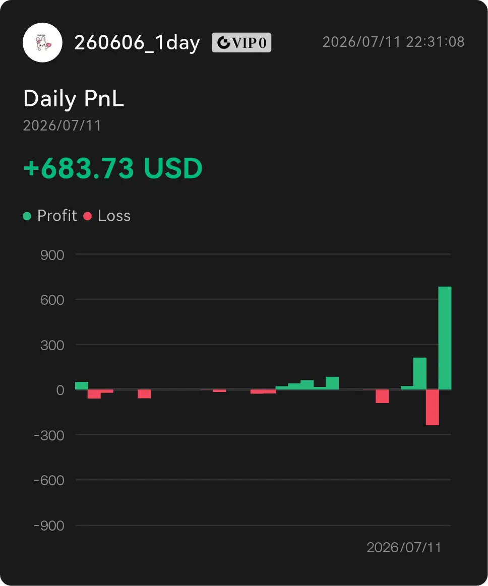Click the Daily PnL heading
This screenshot has height=586, width=488.
click(x=73, y=99)
